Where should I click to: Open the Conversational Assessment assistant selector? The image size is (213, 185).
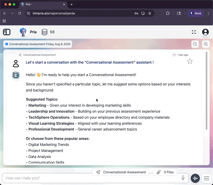pyautogui.click(x=121, y=172)
